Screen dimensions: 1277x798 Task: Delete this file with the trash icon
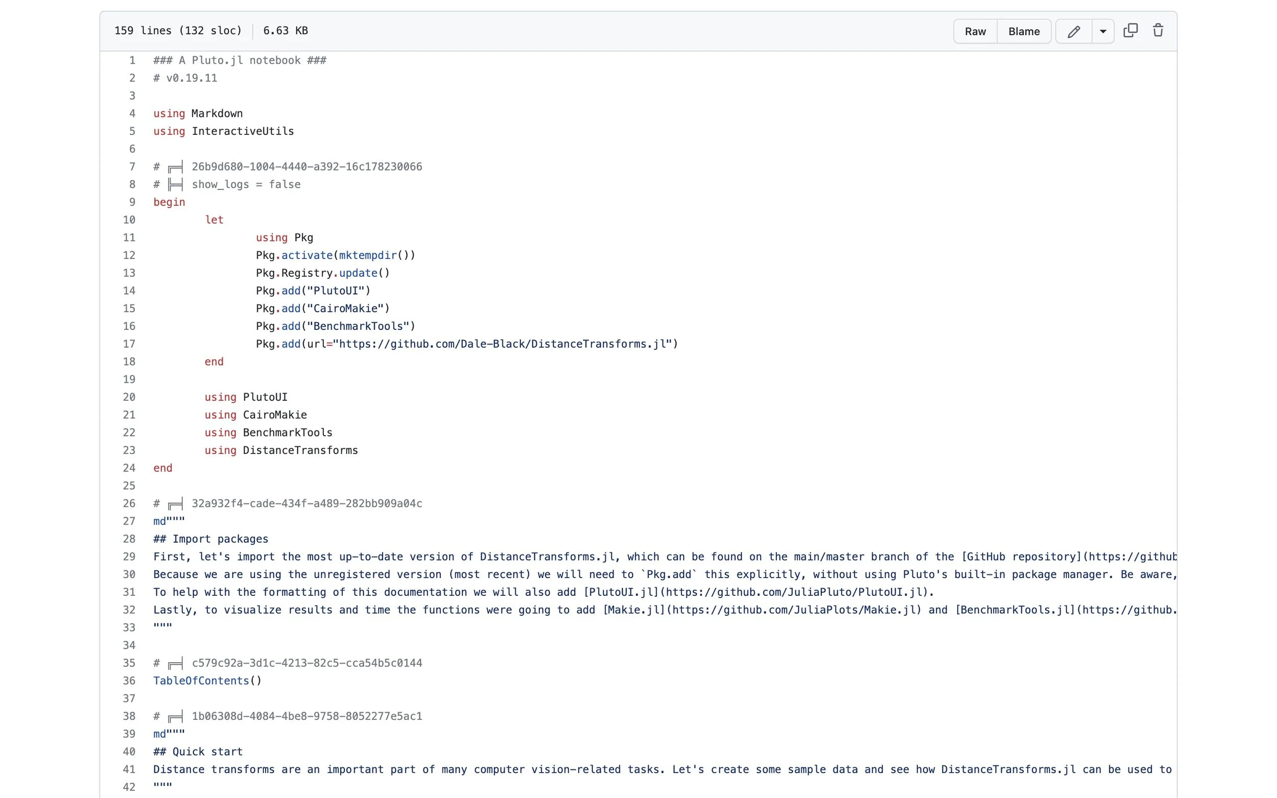click(x=1157, y=31)
